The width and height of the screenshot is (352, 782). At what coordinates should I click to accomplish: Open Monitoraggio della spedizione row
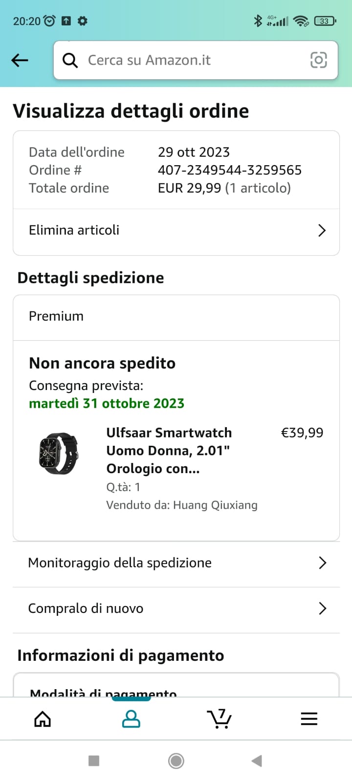(x=176, y=563)
